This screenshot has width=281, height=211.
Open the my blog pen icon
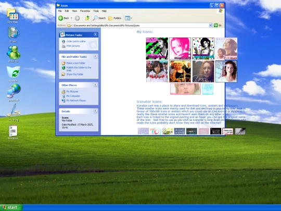click(x=14, y=113)
